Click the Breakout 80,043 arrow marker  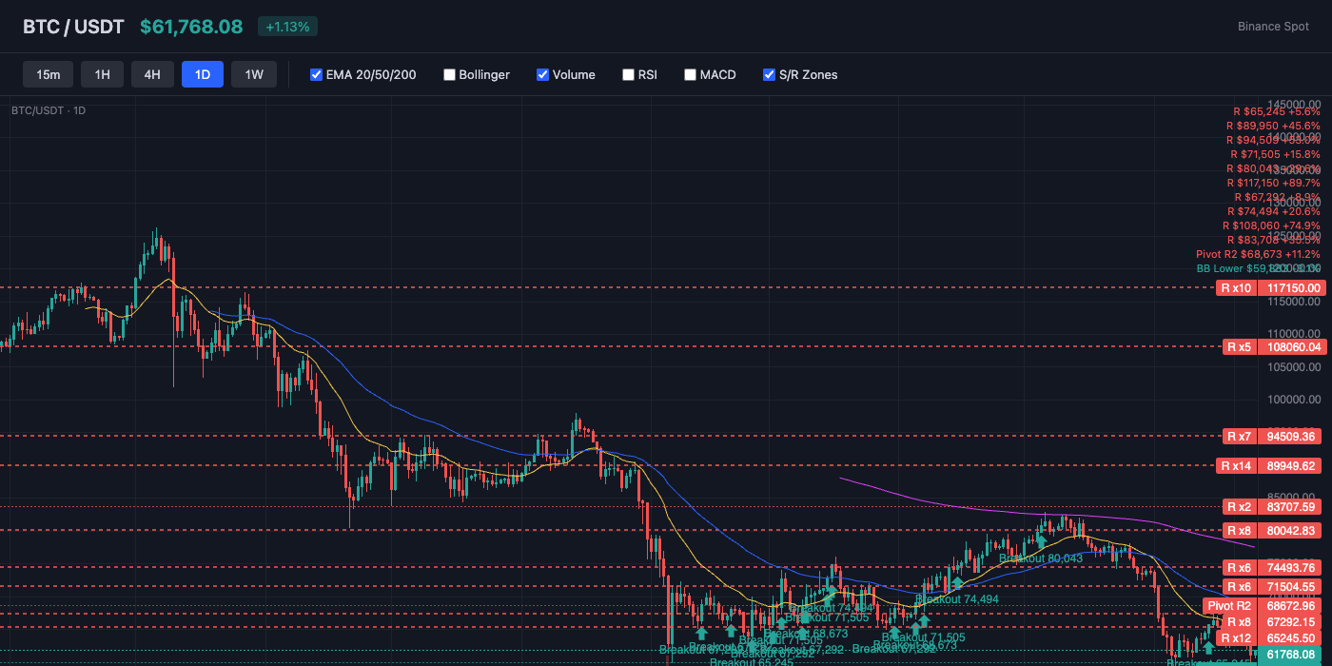coord(1042,543)
